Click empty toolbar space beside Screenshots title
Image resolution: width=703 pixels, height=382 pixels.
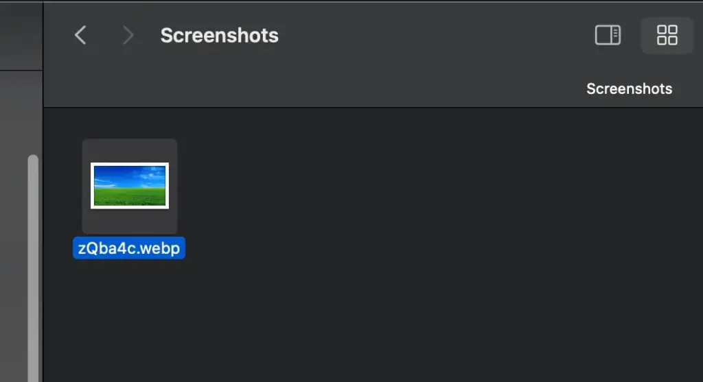pos(426,35)
